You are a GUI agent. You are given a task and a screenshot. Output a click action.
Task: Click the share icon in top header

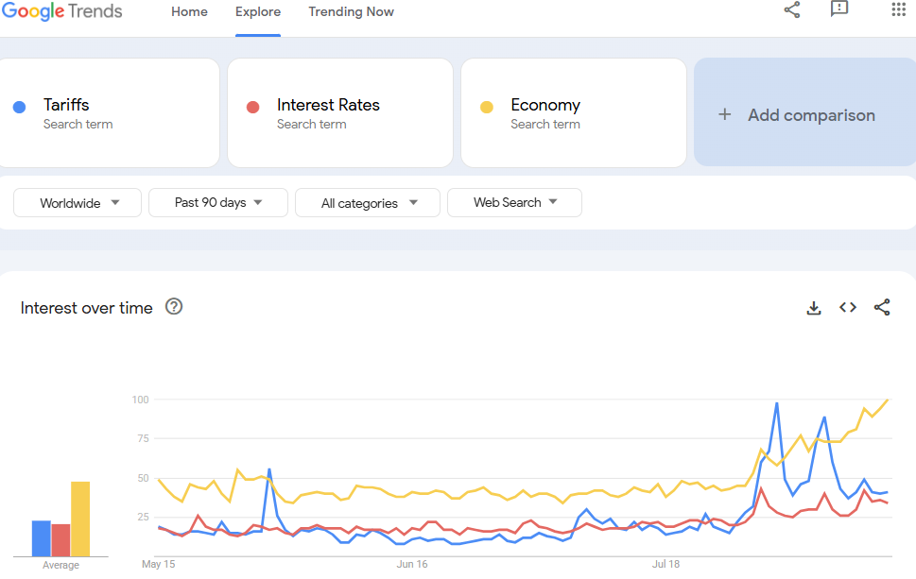(791, 9)
